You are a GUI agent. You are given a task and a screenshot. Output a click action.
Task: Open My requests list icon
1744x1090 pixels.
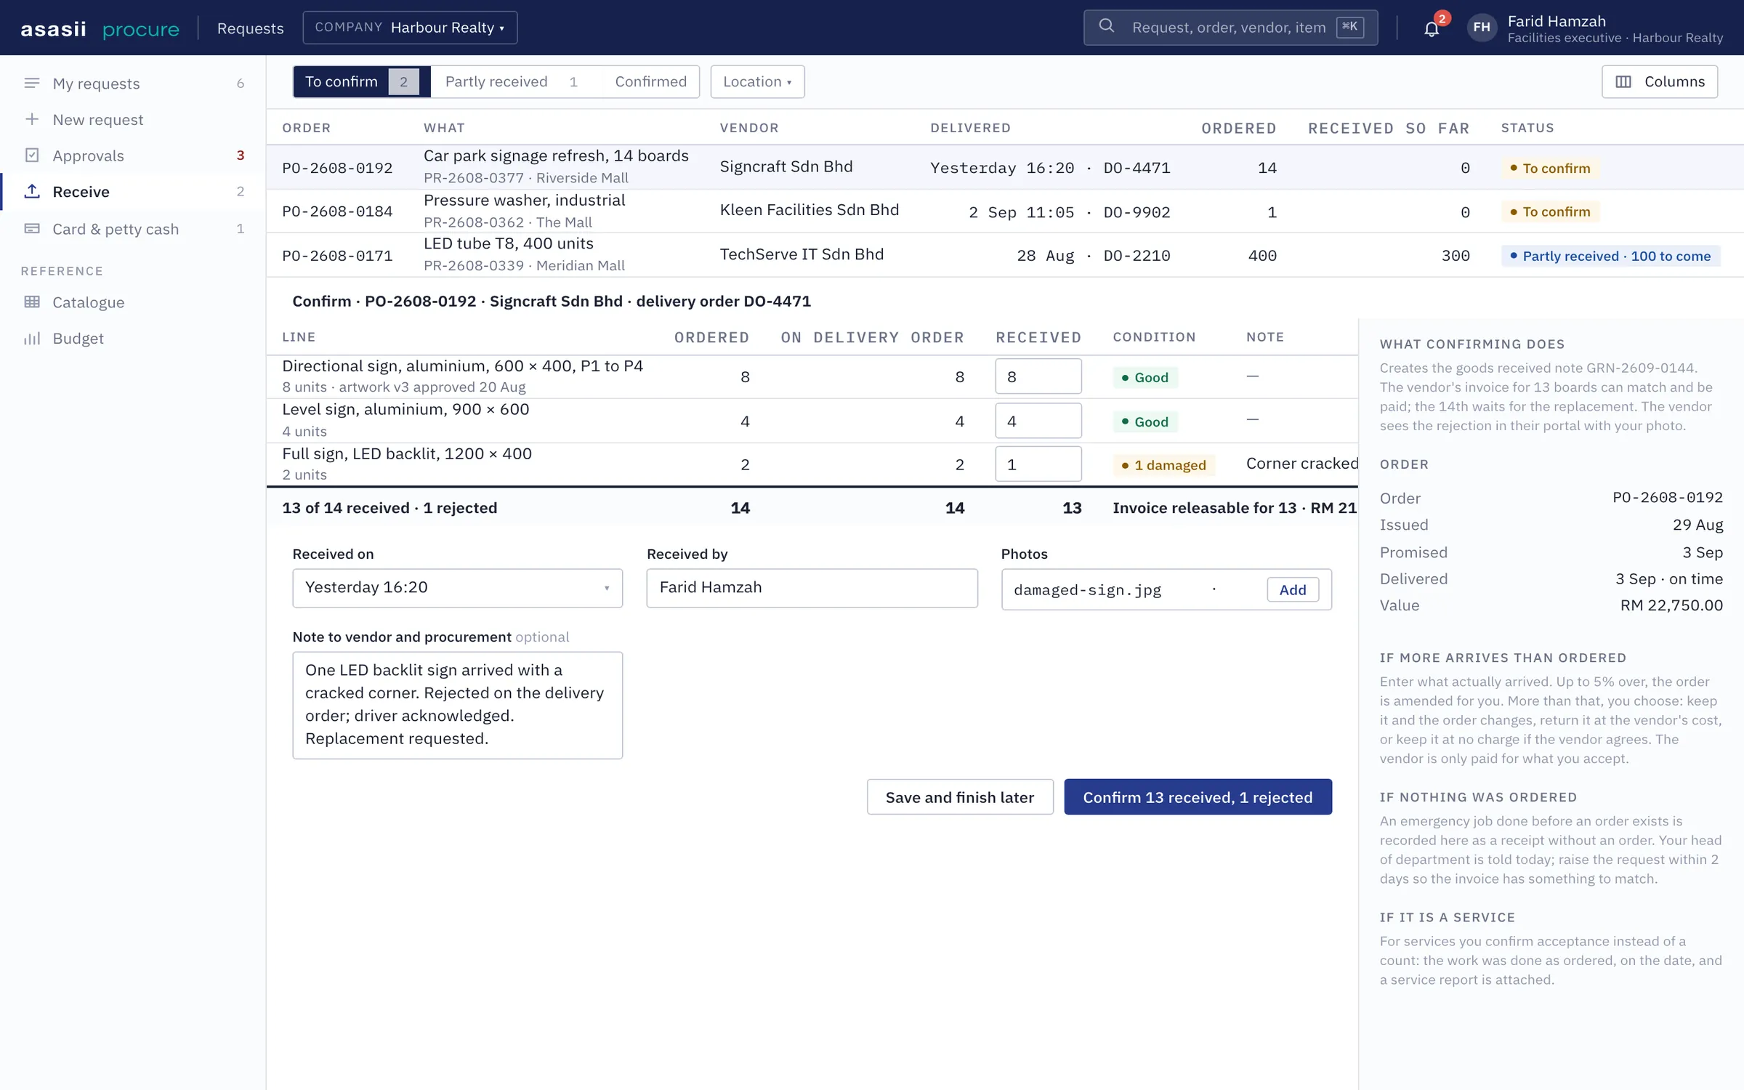(x=32, y=84)
